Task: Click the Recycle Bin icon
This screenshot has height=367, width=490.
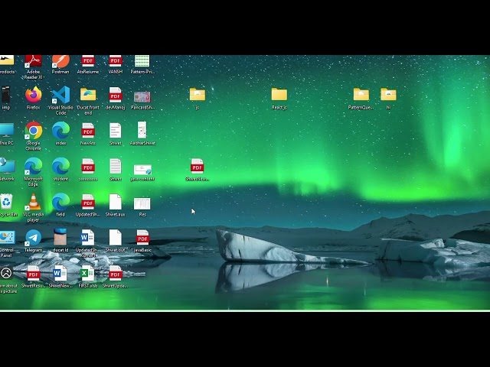Action: [6, 202]
